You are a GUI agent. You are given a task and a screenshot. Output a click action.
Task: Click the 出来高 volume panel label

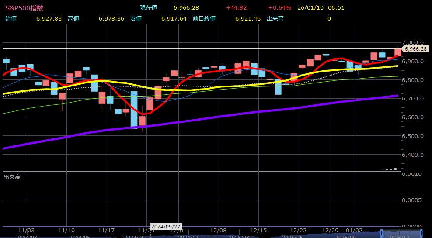(x=12, y=177)
